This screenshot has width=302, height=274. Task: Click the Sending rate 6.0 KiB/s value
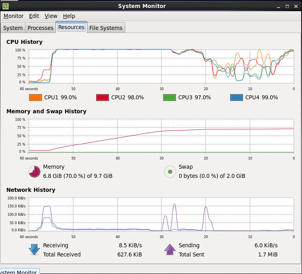266,245
